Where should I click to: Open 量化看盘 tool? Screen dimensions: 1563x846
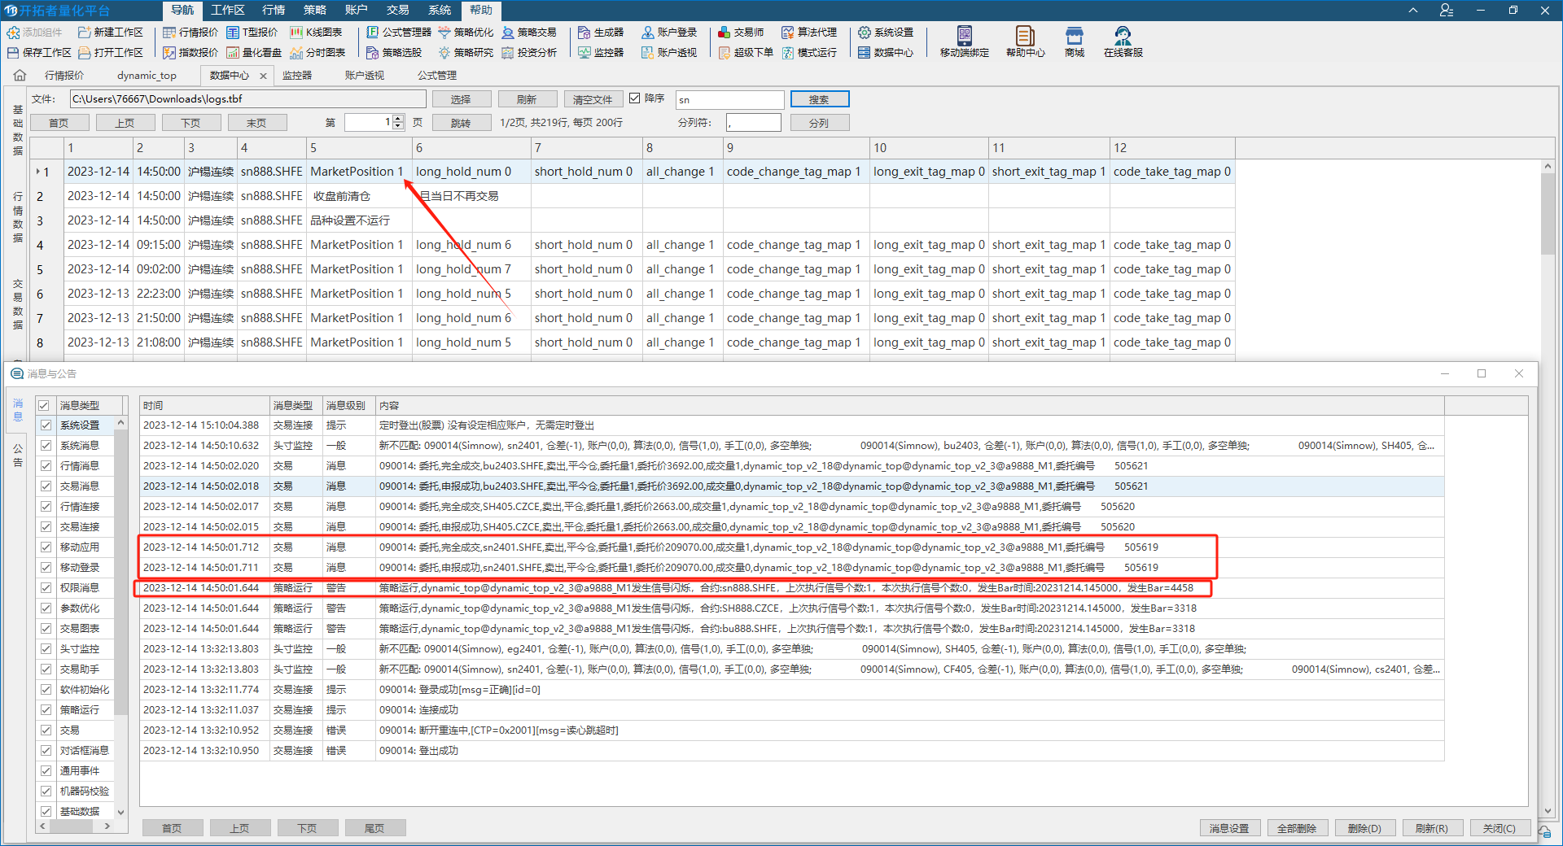pyautogui.click(x=254, y=52)
